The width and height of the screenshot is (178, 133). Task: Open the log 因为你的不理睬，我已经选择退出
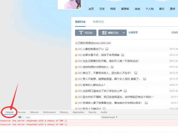point(118,97)
